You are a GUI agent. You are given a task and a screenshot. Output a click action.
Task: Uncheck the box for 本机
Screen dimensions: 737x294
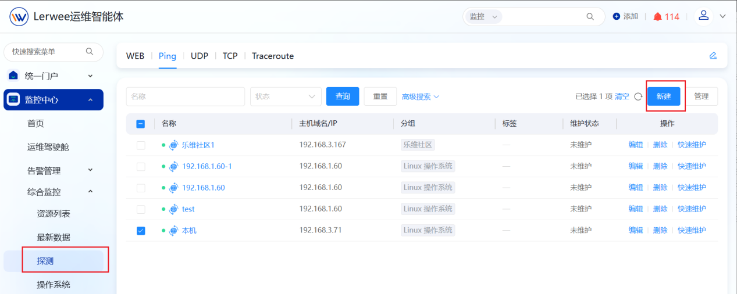tap(141, 231)
